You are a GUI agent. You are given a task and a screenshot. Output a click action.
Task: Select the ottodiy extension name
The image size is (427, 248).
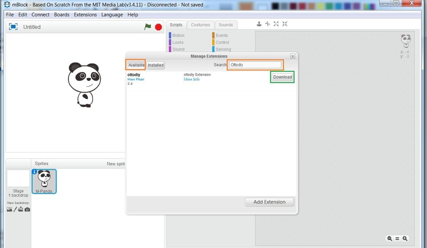(133, 75)
